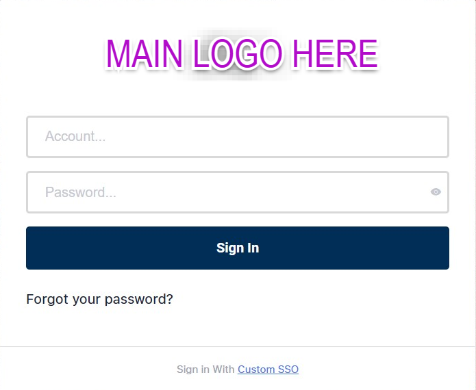The width and height of the screenshot is (476, 390).
Task: Click the eye icon in the Password field
Action: pos(436,192)
